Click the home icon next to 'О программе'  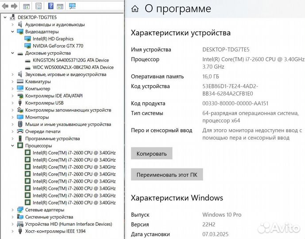click(135, 9)
